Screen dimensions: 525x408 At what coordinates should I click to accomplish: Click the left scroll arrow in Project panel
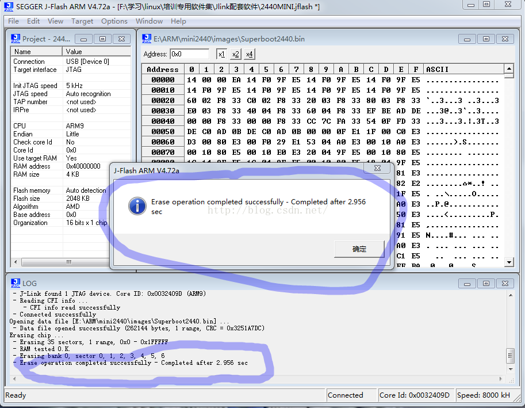[x=16, y=262]
